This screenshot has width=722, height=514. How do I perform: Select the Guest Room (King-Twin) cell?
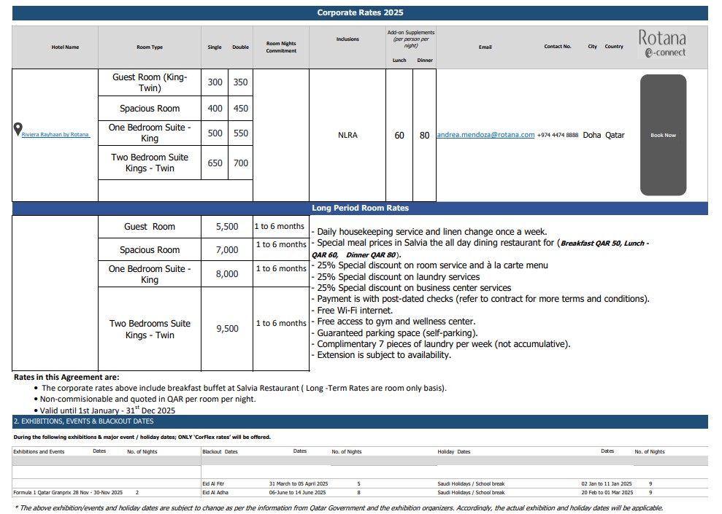coord(150,82)
